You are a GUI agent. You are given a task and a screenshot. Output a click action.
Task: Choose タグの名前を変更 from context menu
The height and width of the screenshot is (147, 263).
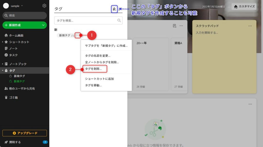point(106,56)
